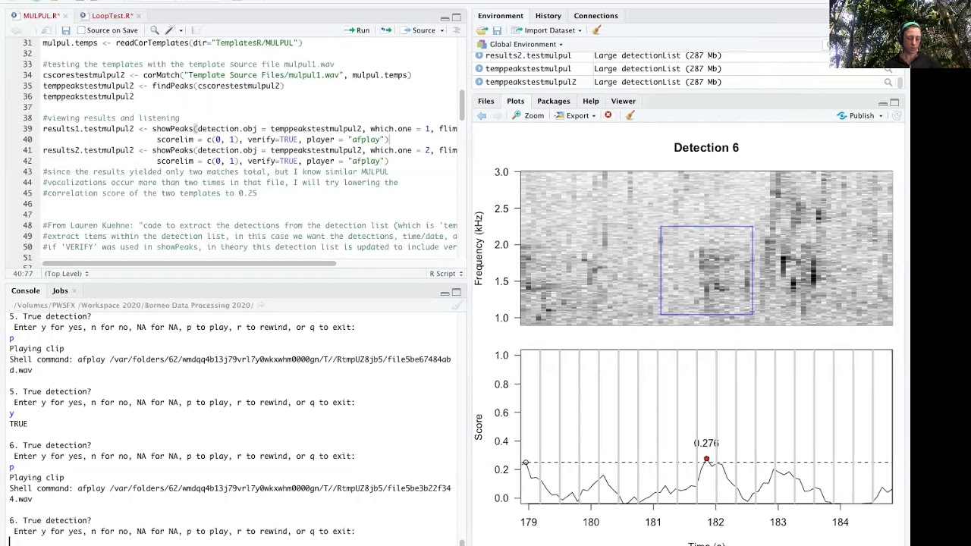Run the current line of code

357,30
